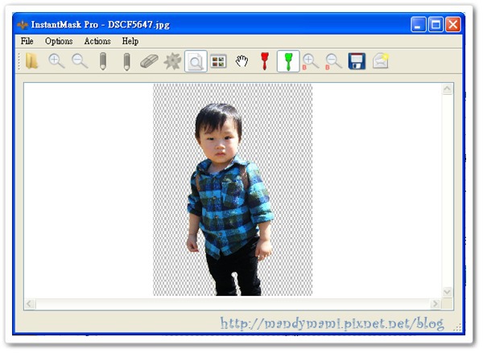Select the second gray pencil tool
Viewport: 483px width, 353px height.
click(126, 62)
